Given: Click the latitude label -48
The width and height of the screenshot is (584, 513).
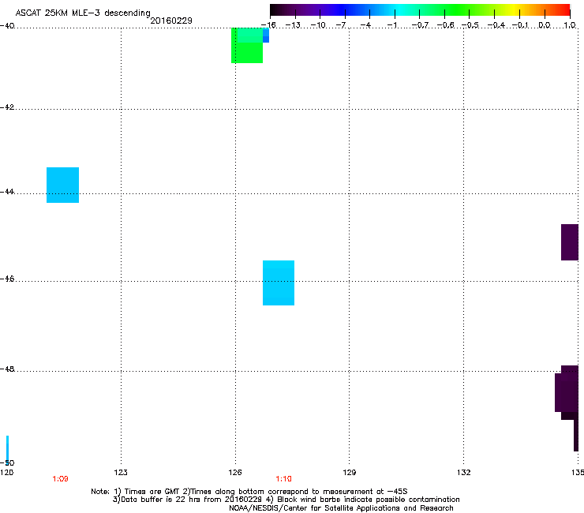Looking at the screenshot, I should point(7,369).
